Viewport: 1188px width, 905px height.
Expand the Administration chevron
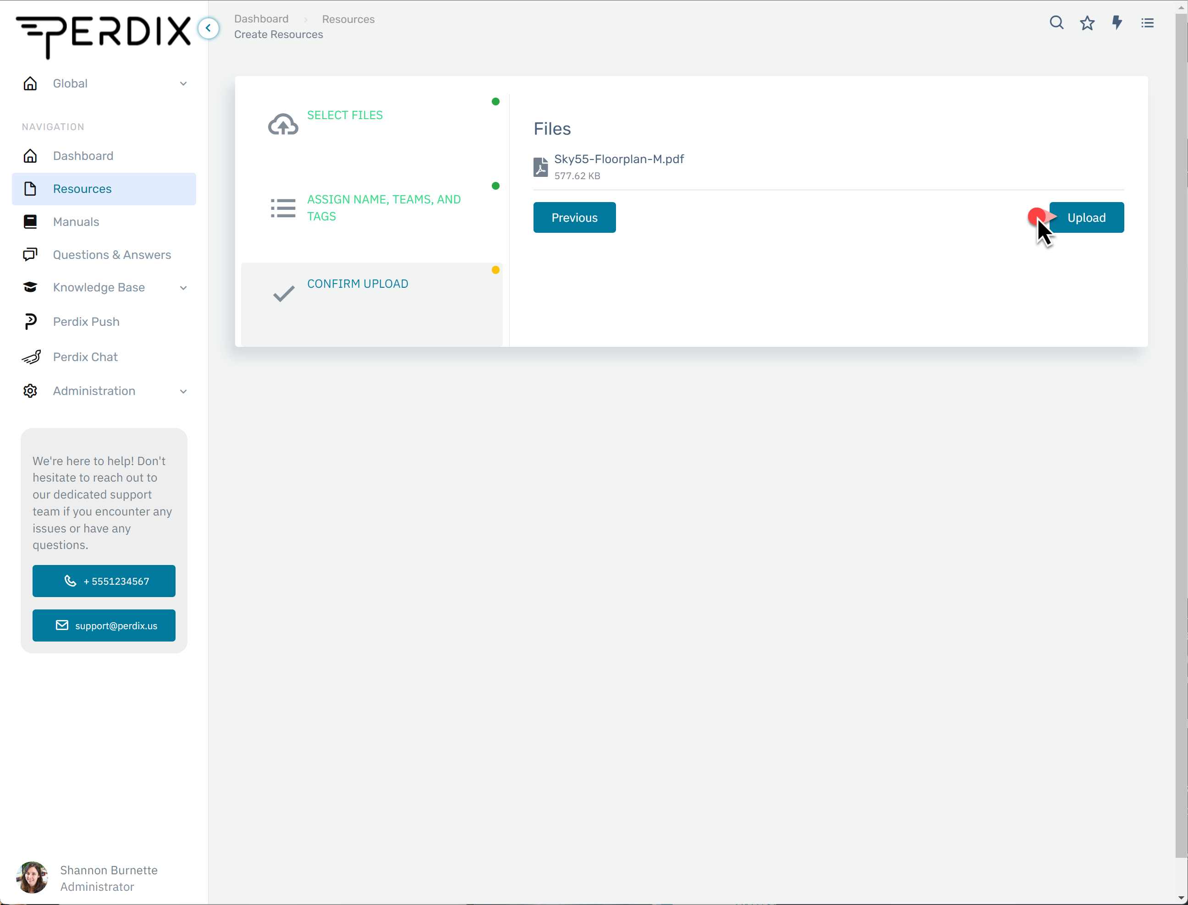click(x=183, y=391)
